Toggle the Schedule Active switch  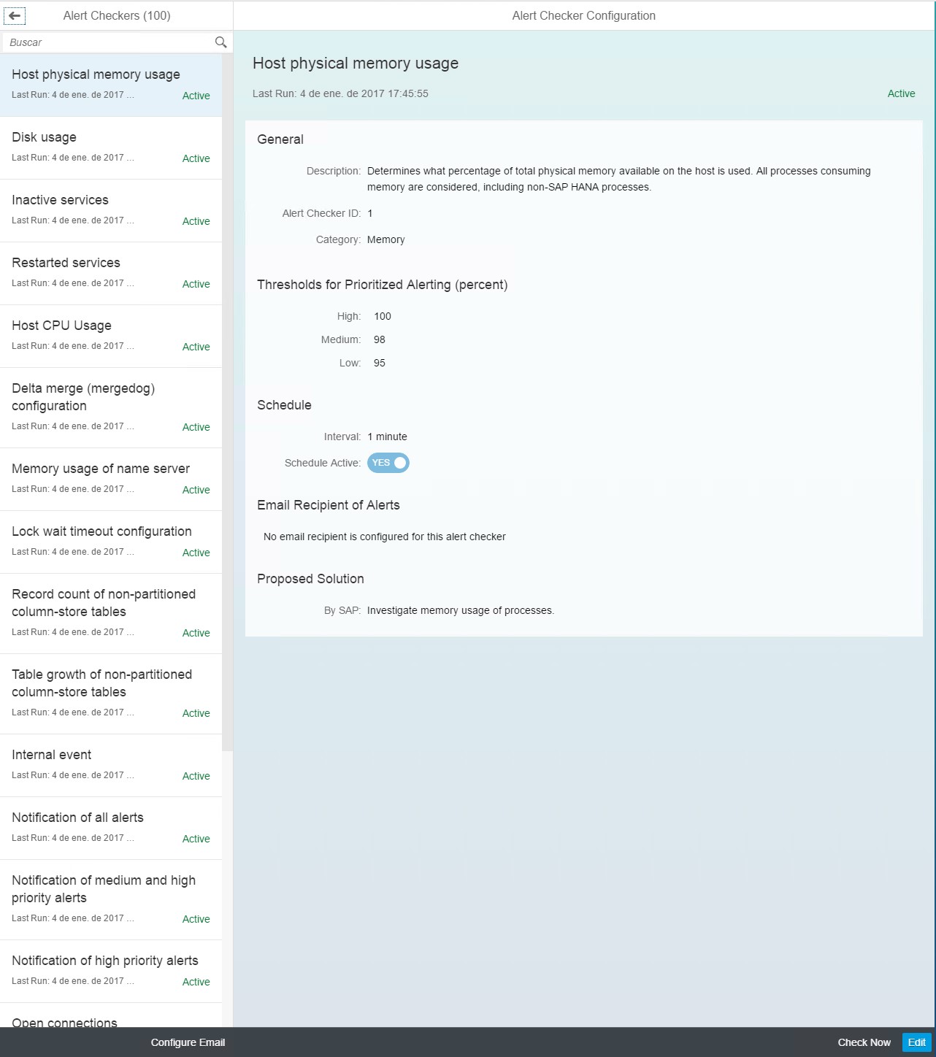pos(388,463)
